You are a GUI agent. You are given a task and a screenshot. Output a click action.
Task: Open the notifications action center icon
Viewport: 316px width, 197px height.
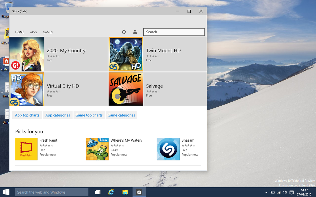pos(292,193)
